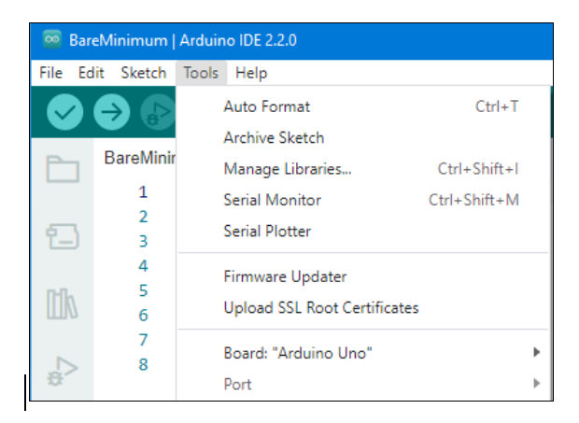The image size is (579, 423).
Task: Select Archive Sketch menu item
Action: click(362, 137)
